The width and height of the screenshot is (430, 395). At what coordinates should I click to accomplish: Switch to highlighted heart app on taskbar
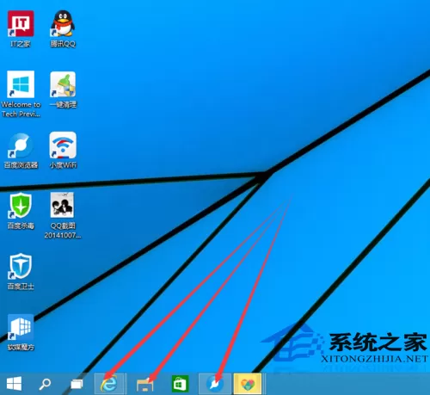[248, 384]
